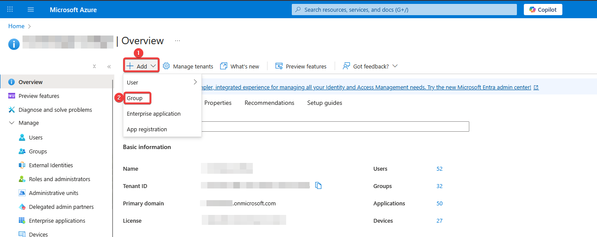Open Roles and administrators in sidebar

[59, 179]
